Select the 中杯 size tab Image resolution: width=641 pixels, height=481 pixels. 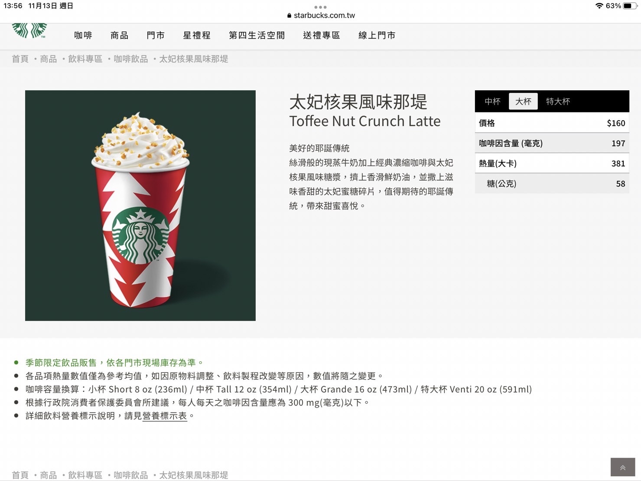click(x=492, y=101)
